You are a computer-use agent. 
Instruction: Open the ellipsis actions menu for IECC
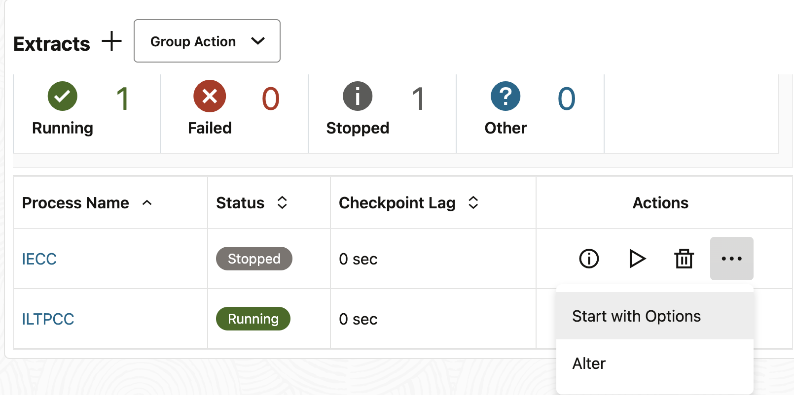[731, 259]
